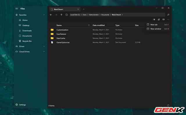Click Users in the path bar

pos(85,15)
